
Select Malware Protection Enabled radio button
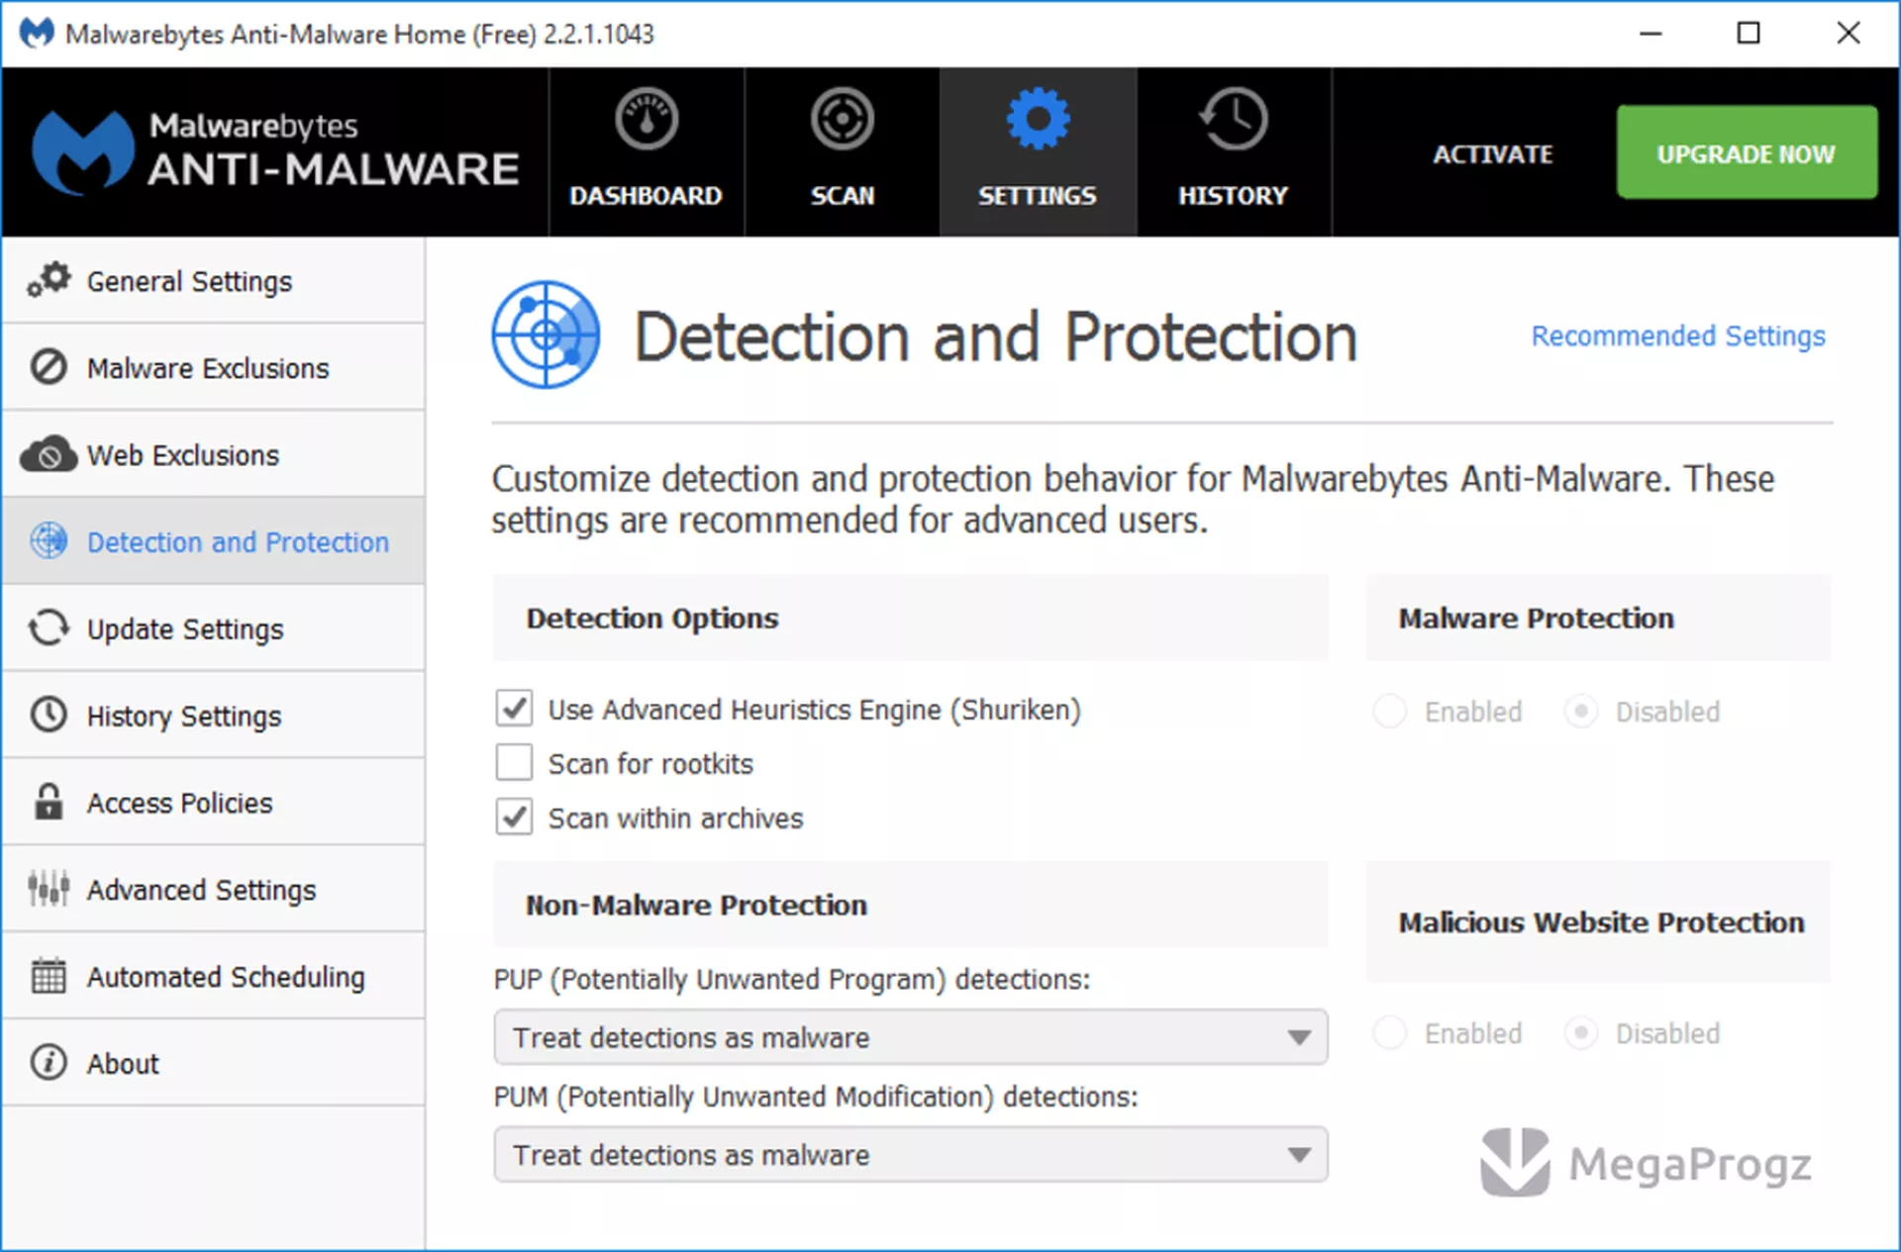1390,711
